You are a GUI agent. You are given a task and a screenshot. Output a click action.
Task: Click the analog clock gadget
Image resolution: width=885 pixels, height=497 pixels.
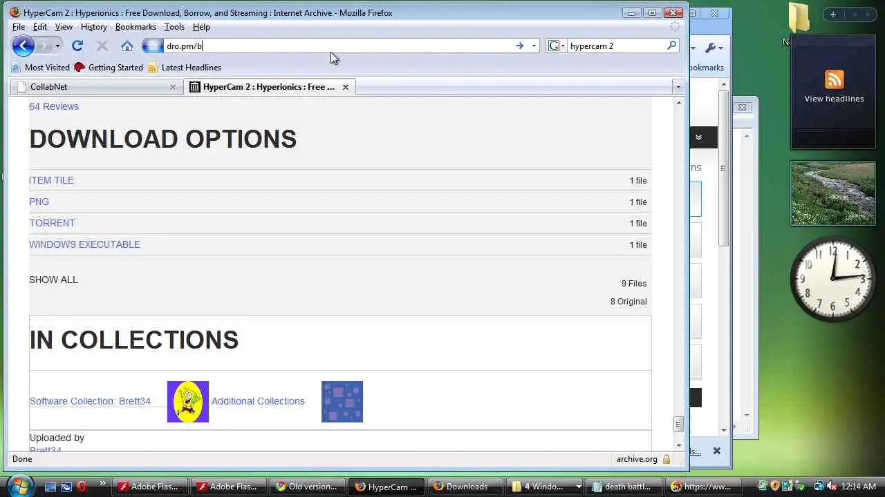point(833,278)
